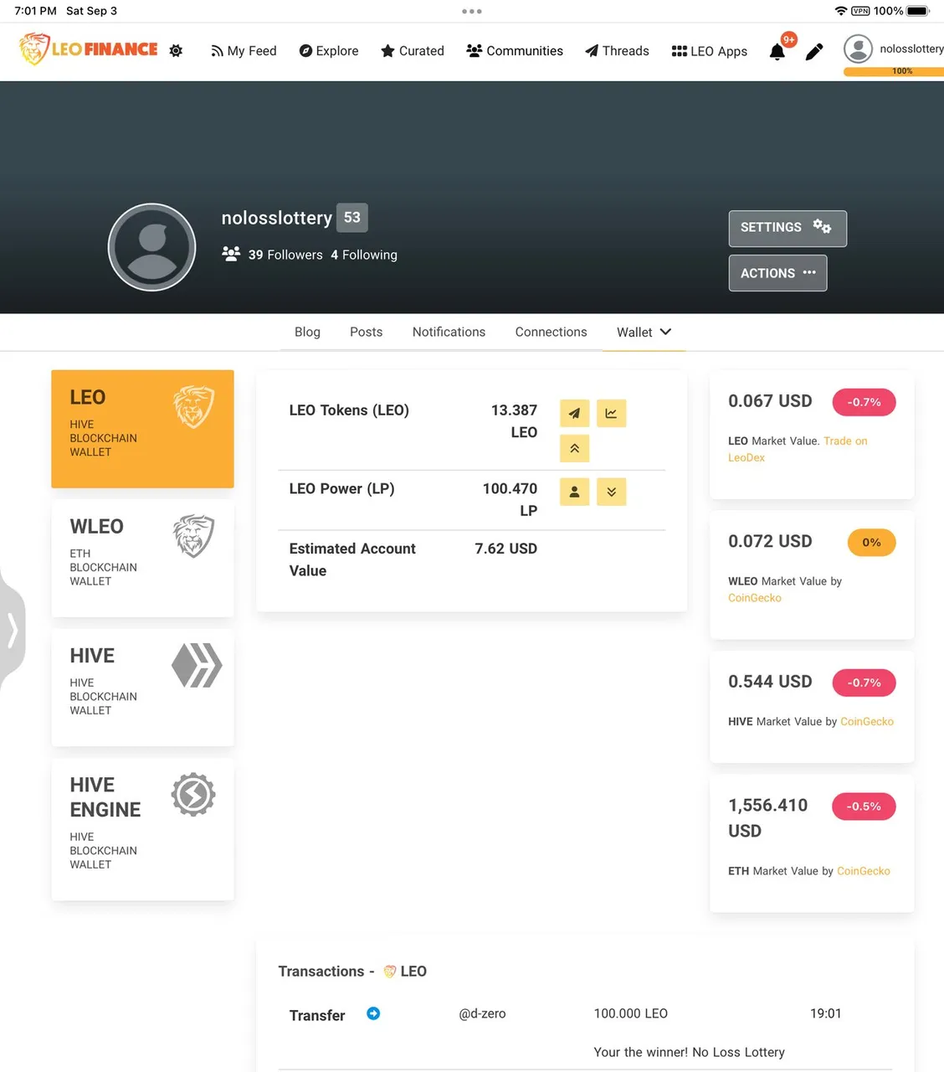
Task: Open the Trade on LeoDex link
Action: point(798,449)
